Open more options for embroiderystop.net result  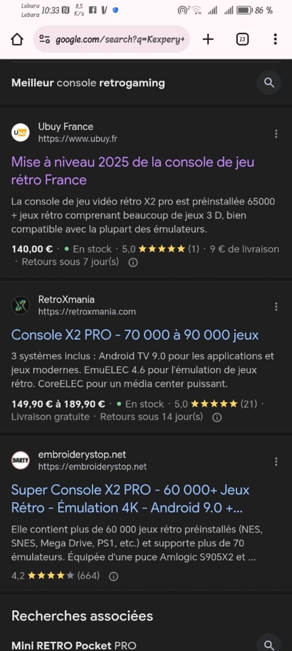[276, 461]
